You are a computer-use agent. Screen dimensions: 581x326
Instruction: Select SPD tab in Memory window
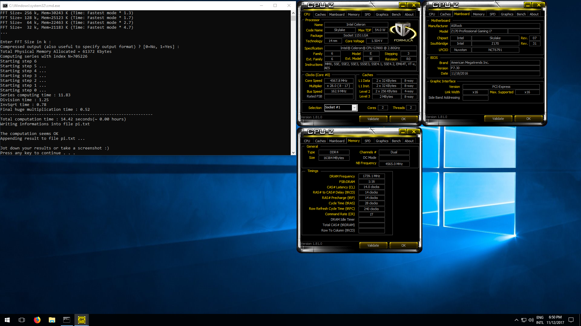point(367,141)
